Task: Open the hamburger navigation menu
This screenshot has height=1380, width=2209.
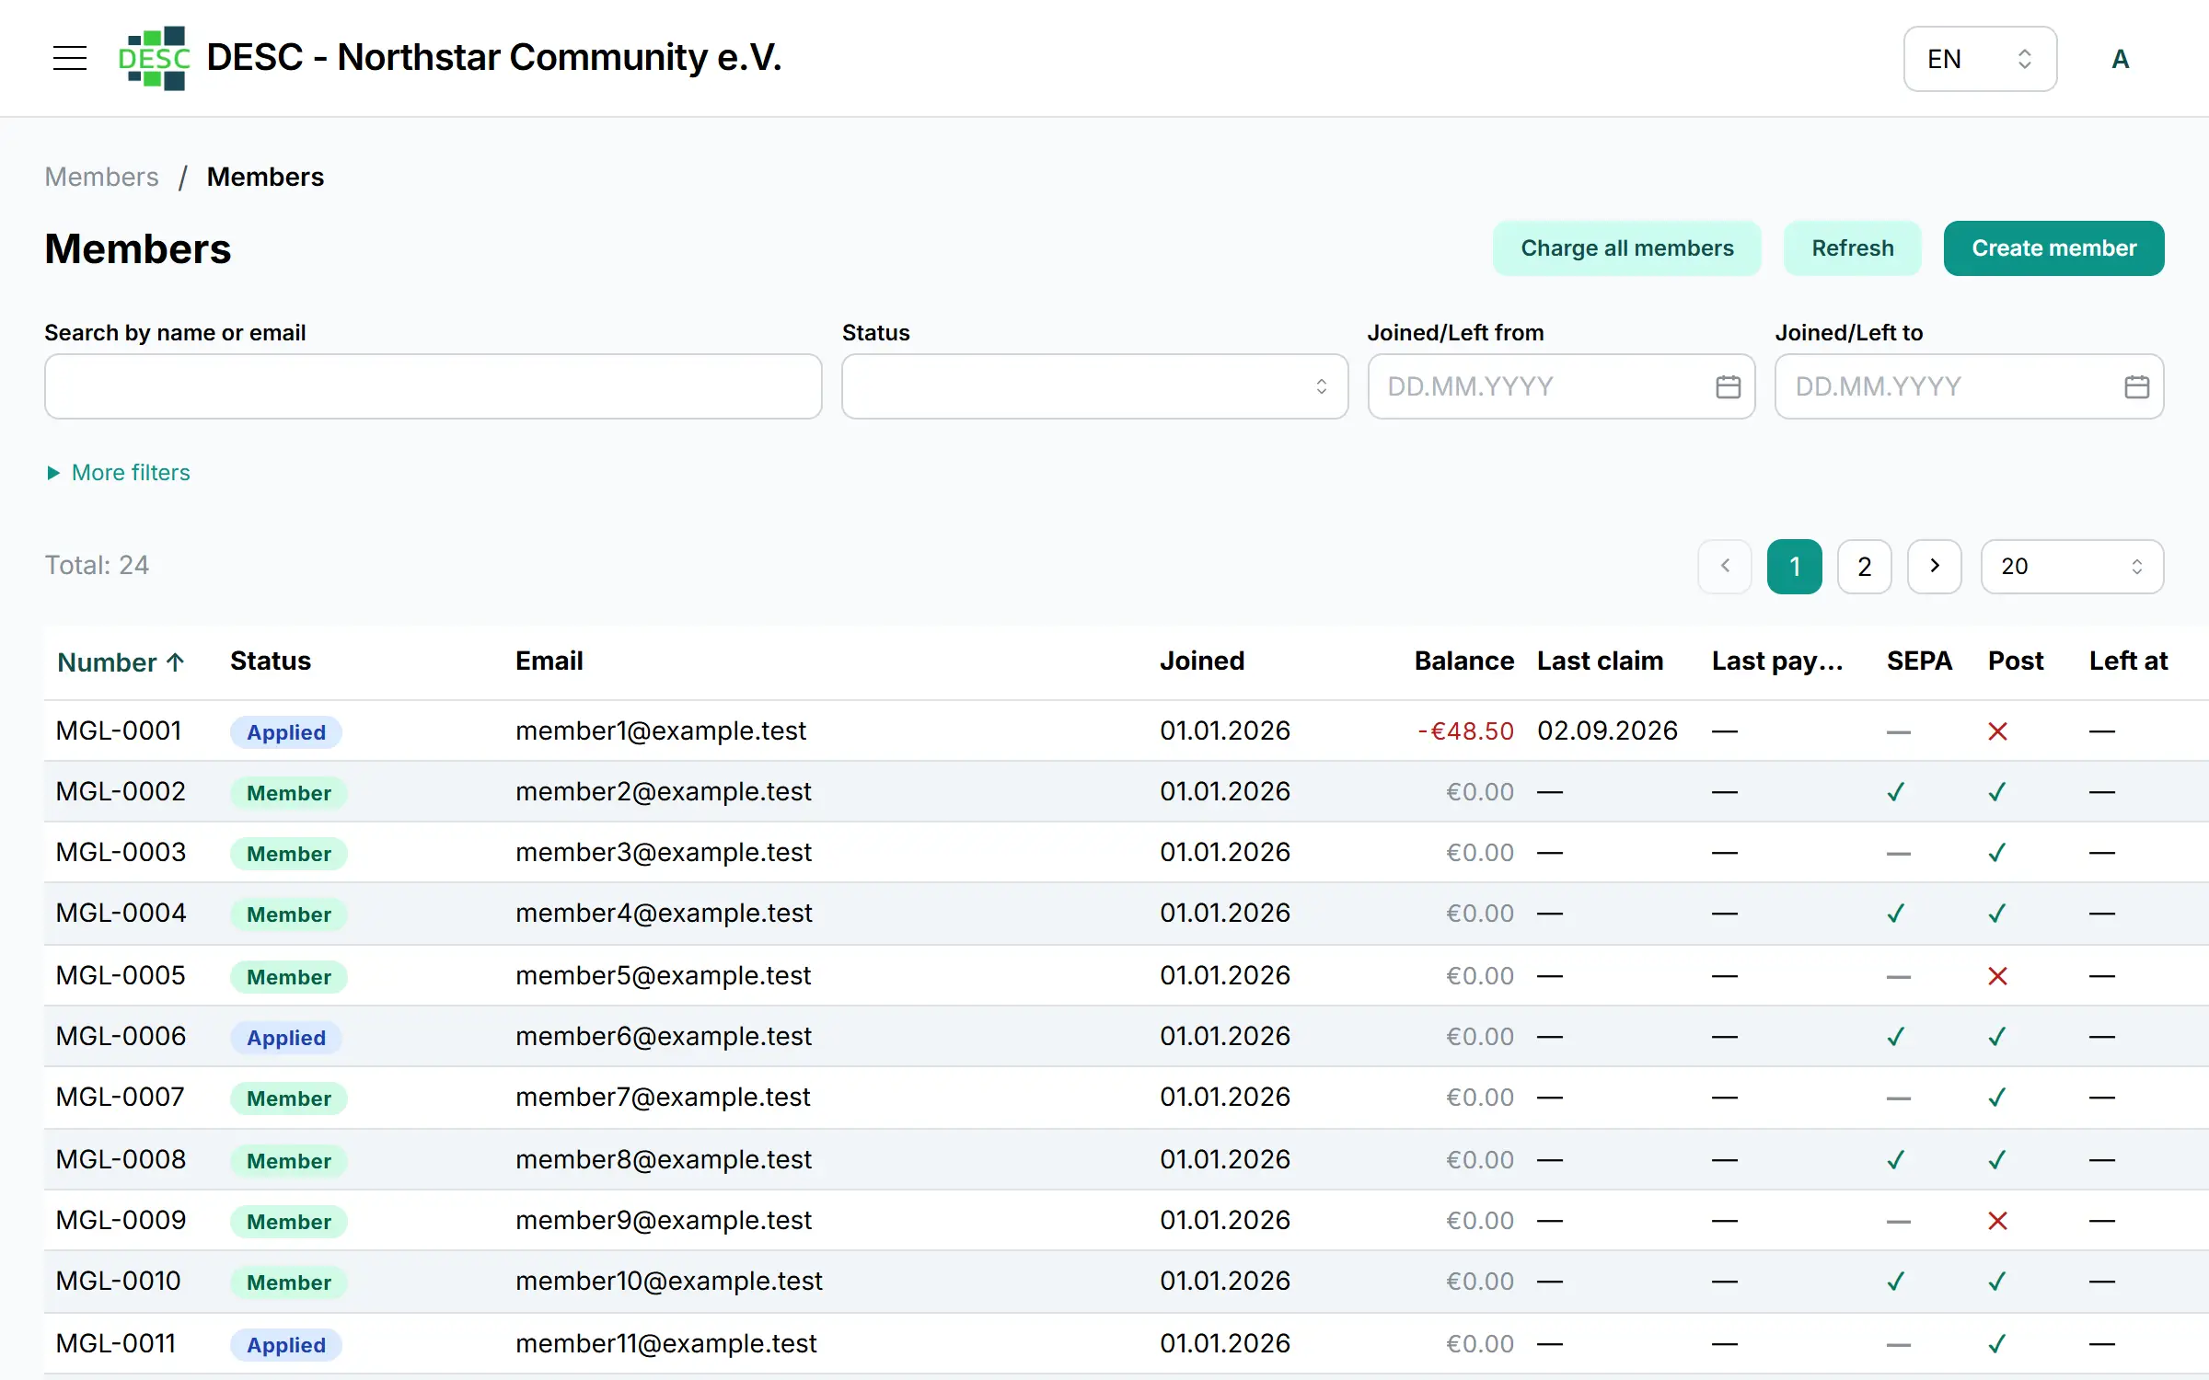Action: (x=70, y=58)
